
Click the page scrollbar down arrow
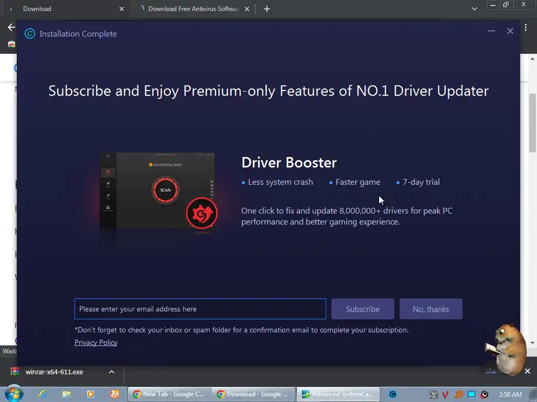coord(532,342)
